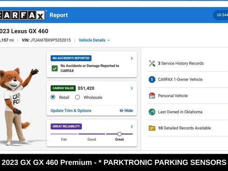Open Last Owned in Oklahoma row

click(187, 112)
